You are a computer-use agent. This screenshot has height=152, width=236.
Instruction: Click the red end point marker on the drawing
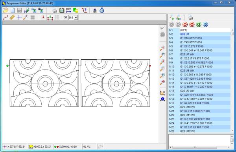(x=150, y=66)
